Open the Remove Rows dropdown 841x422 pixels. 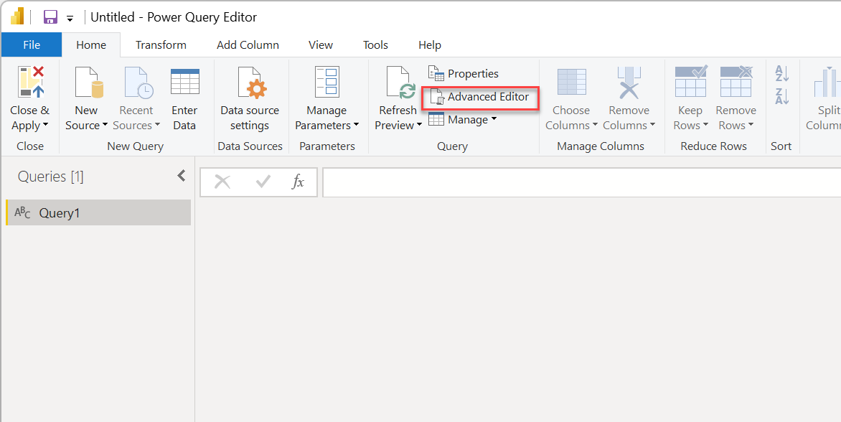pyautogui.click(x=736, y=97)
